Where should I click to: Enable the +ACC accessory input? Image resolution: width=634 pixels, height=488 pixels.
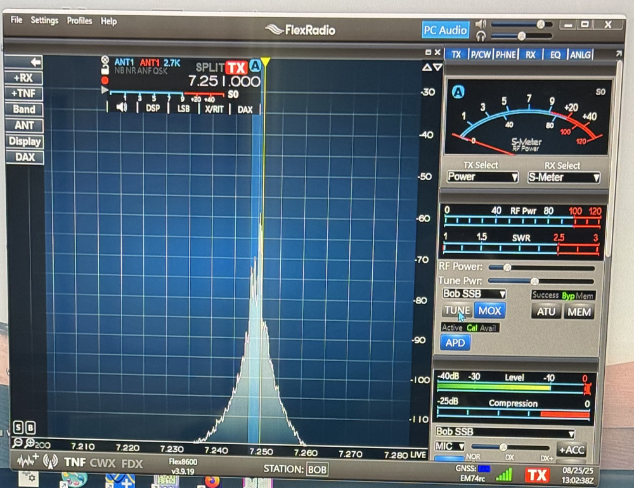(x=571, y=449)
